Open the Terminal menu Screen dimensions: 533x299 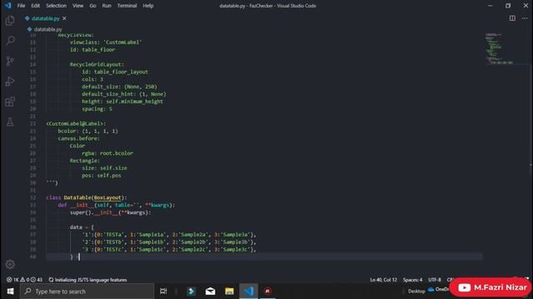pyautogui.click(x=127, y=6)
